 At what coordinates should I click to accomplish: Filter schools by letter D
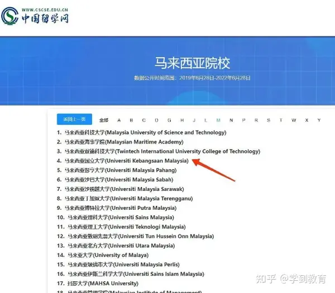(156, 120)
